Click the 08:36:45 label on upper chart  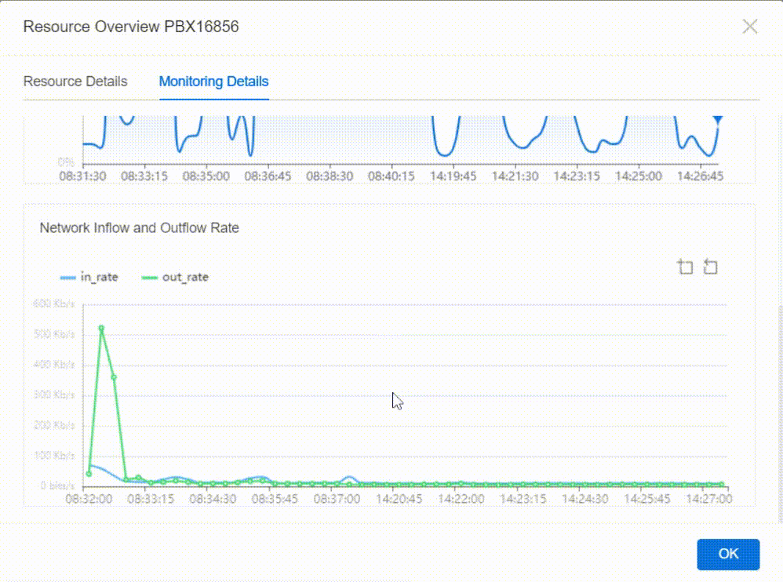click(268, 176)
